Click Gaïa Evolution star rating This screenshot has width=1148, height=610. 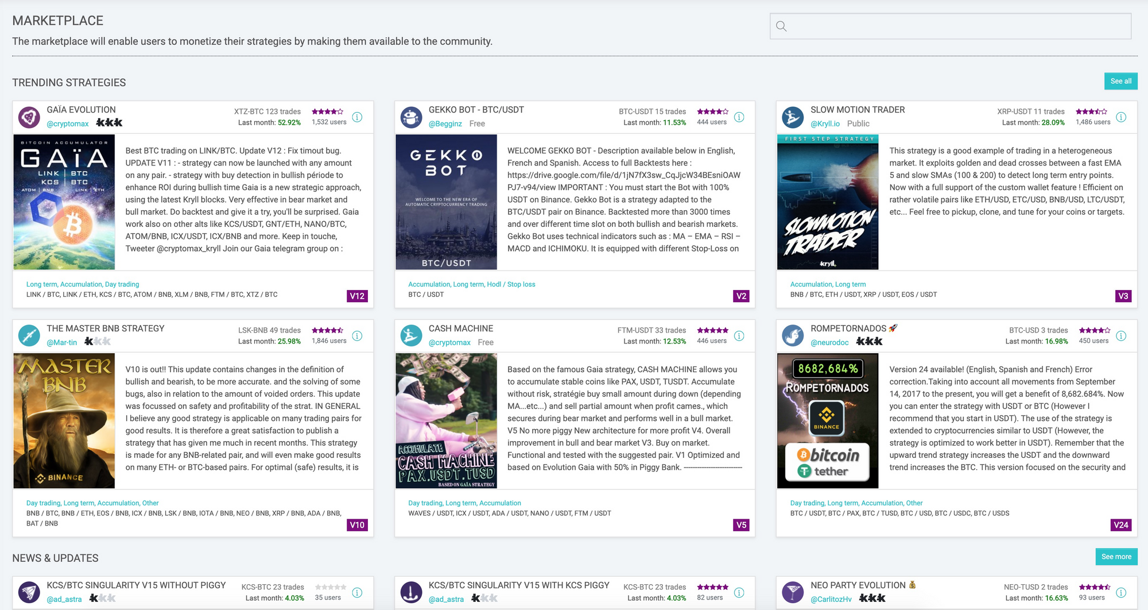click(x=328, y=111)
